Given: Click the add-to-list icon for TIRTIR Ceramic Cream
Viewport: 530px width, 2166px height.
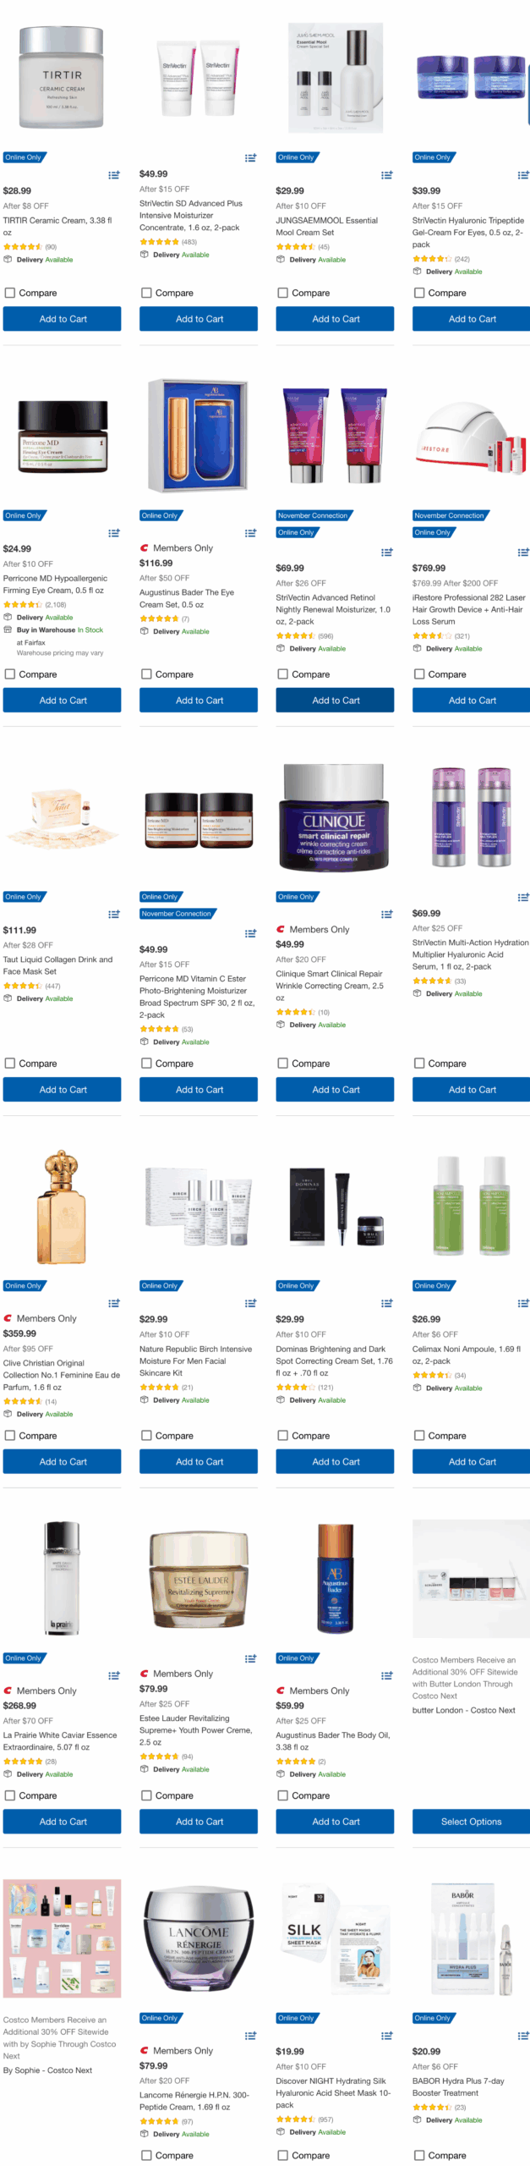Looking at the screenshot, I should (x=114, y=175).
